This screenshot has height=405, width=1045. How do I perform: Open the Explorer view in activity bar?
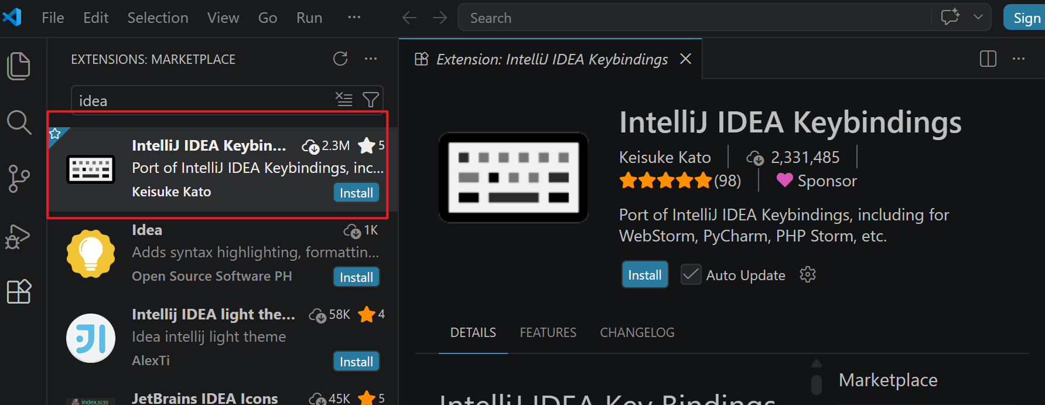pos(19,66)
